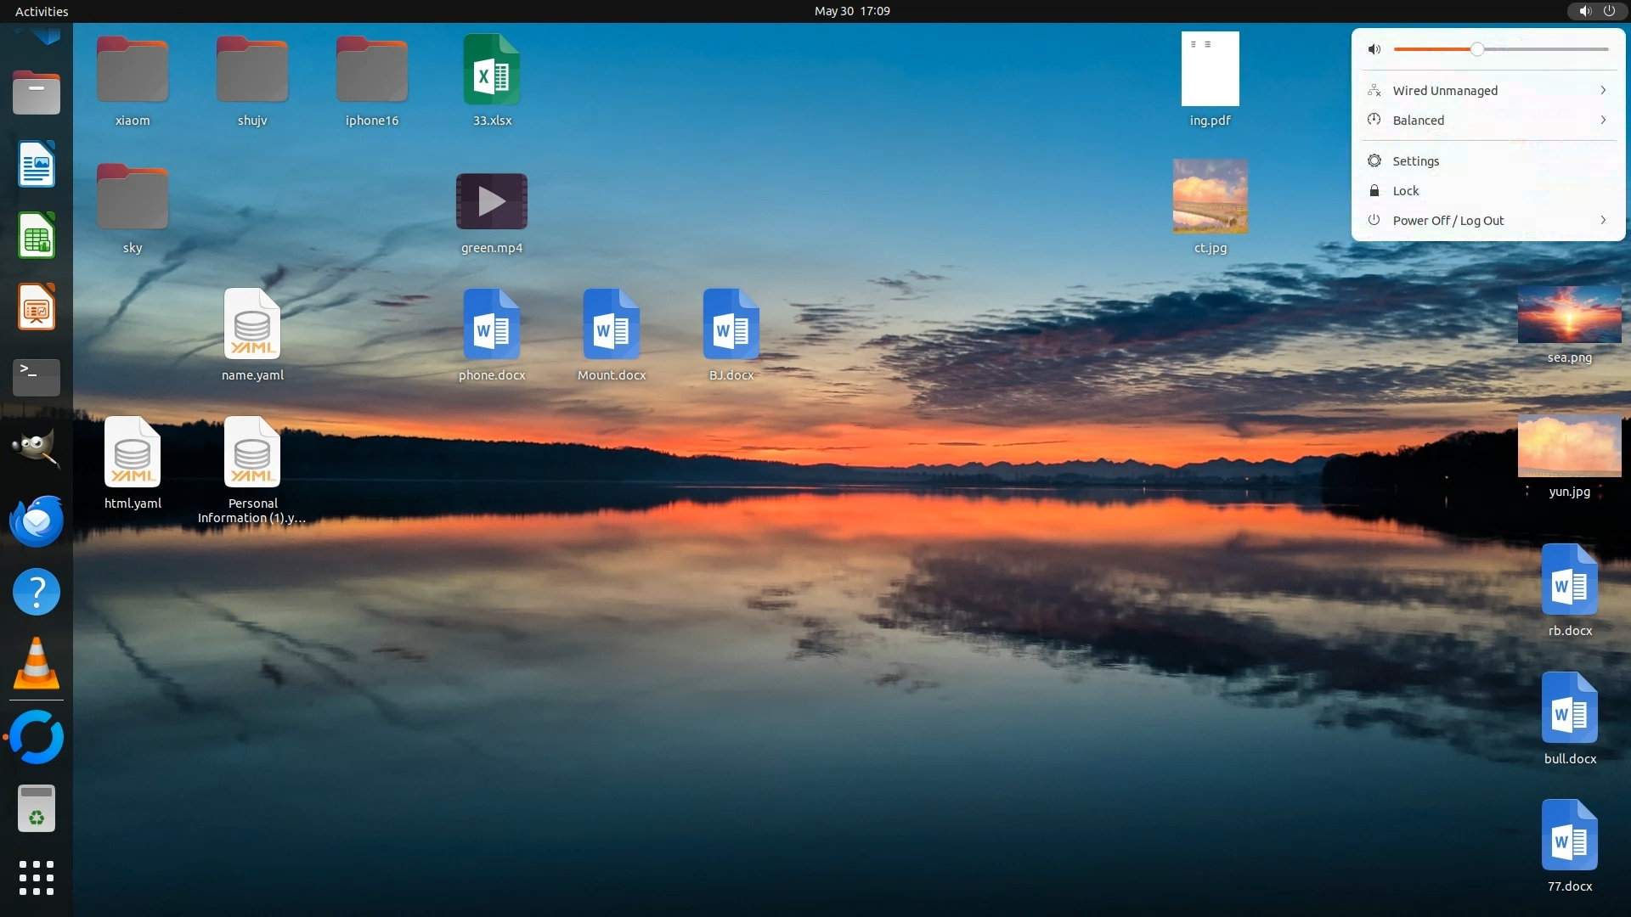Open GIMP image editor from dock

(37, 448)
